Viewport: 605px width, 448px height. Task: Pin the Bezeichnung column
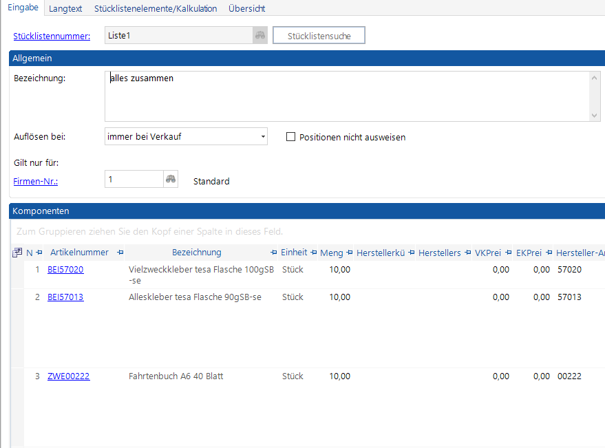point(273,253)
